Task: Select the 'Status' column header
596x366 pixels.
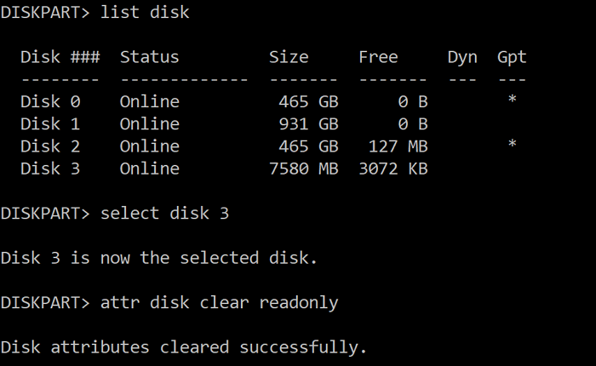Action: pos(150,57)
